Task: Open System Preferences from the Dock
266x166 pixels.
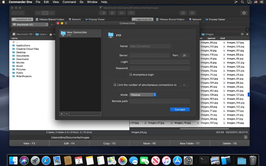Action: (x=188, y=160)
